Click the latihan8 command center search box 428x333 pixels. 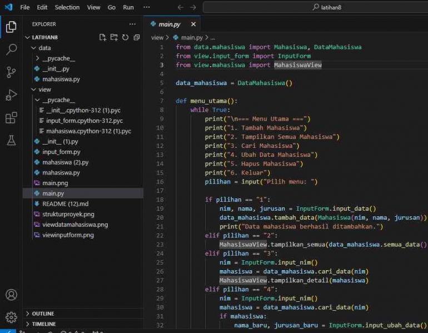315,7
